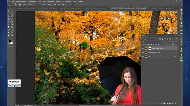Select the Move tool
Viewport: 190px width, 106px height.
[x=9, y=11]
